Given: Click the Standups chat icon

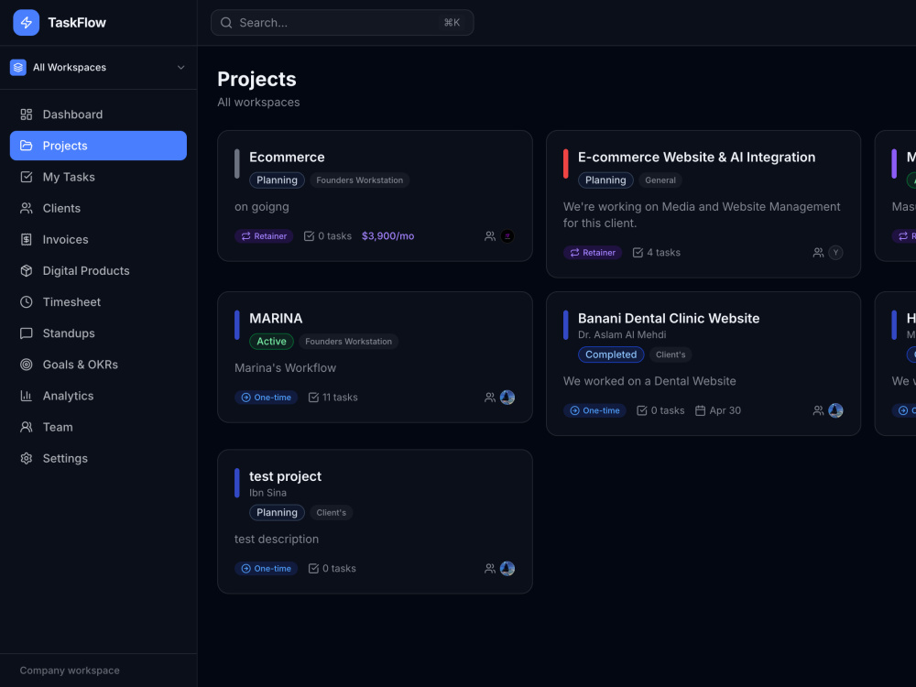Looking at the screenshot, I should point(27,333).
